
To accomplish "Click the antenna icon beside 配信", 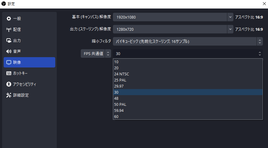I will 9,29.
